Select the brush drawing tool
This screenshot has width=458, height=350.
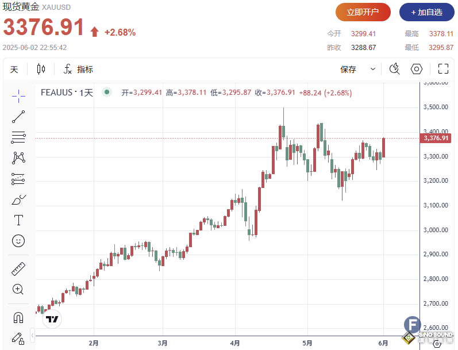click(18, 199)
